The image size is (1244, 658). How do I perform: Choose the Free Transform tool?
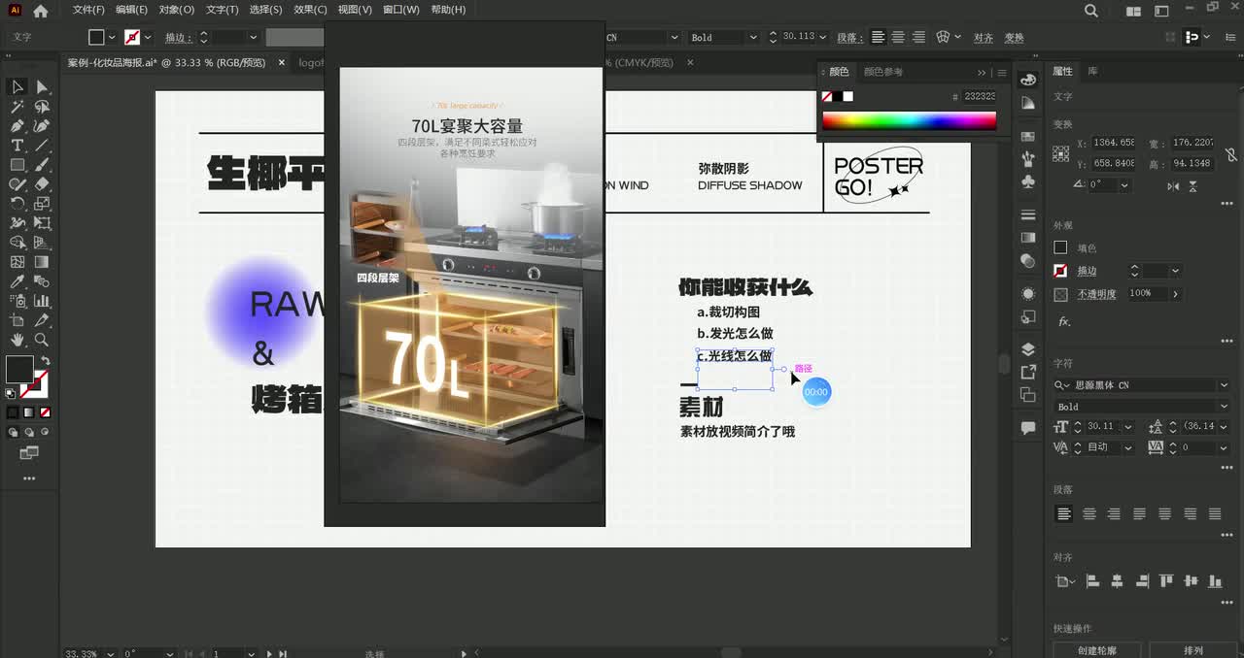(x=42, y=223)
